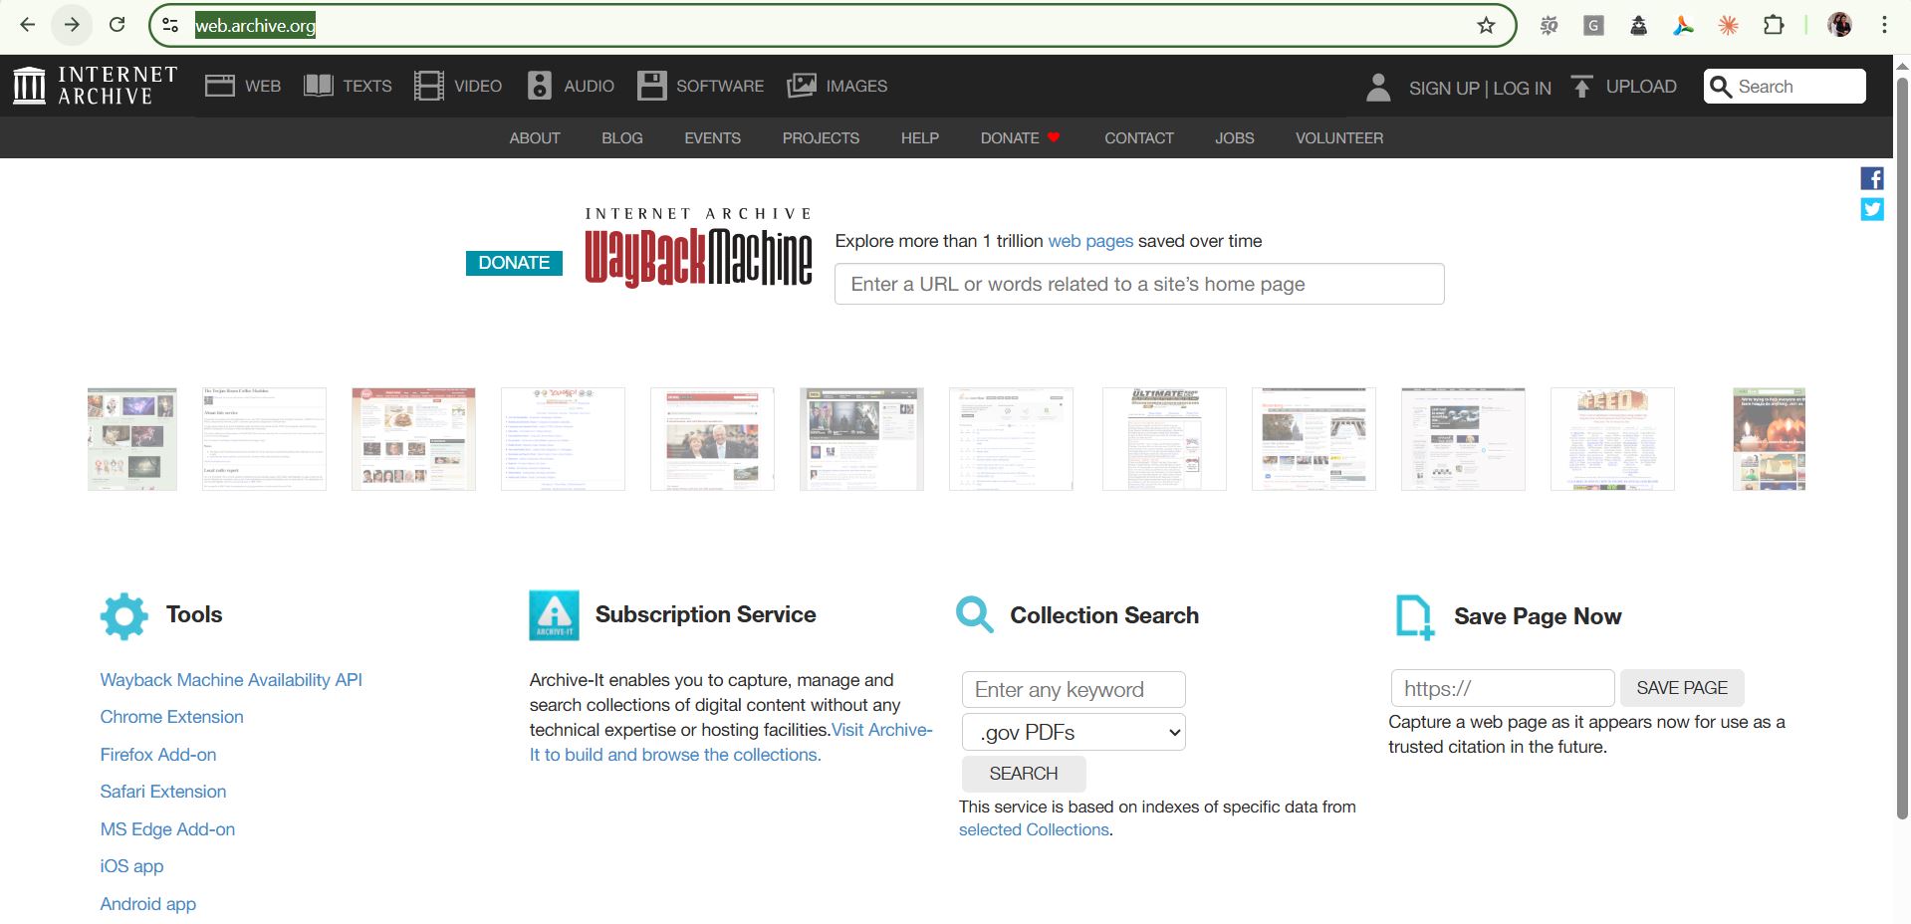The width and height of the screenshot is (1911, 924).
Task: Open Chrome three-dot menu
Action: point(1884,26)
